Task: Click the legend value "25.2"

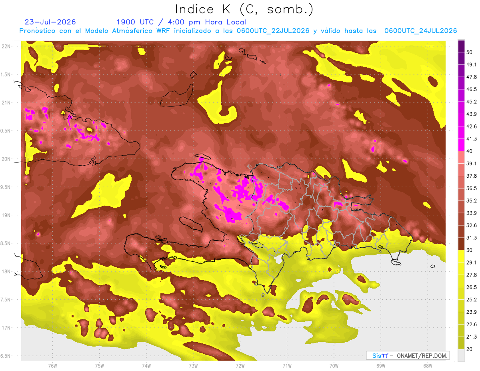Action: 472,300
